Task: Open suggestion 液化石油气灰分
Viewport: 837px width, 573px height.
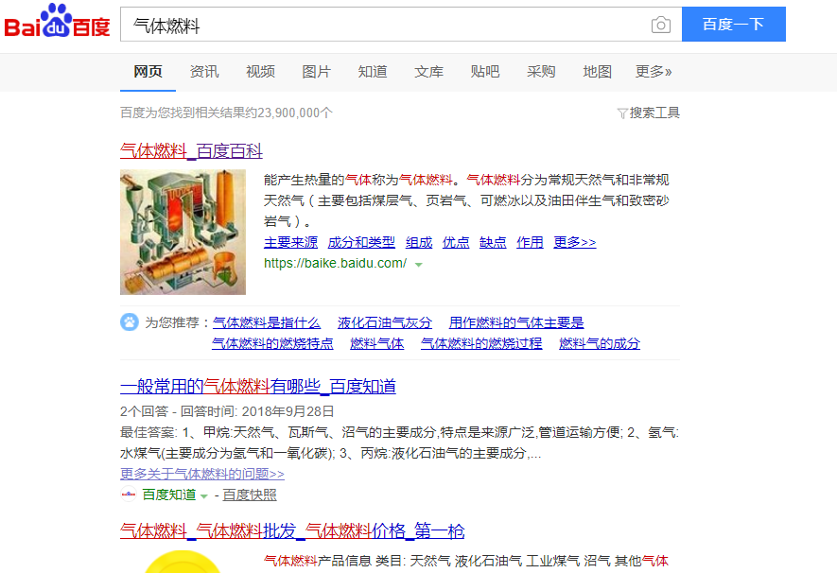Action: click(x=385, y=322)
